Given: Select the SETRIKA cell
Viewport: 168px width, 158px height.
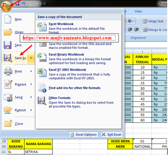Looking at the screenshot, I should click(x=38, y=152).
